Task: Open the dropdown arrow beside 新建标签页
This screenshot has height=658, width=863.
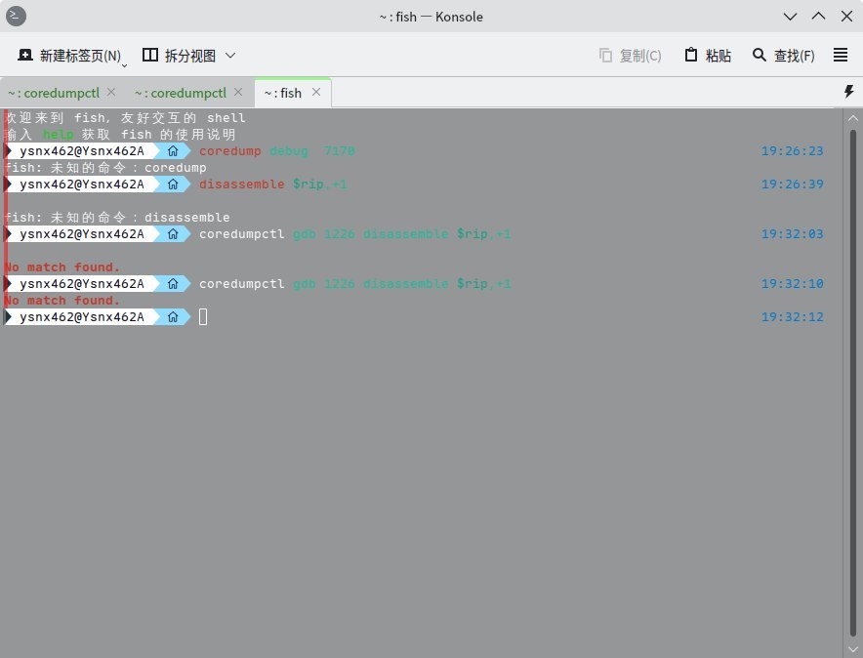Action: 125,64
